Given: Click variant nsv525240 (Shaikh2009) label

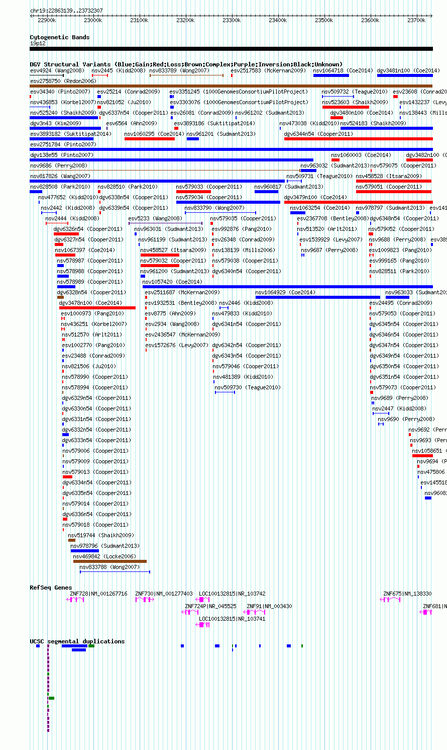Looking at the screenshot, I should tap(63, 113).
